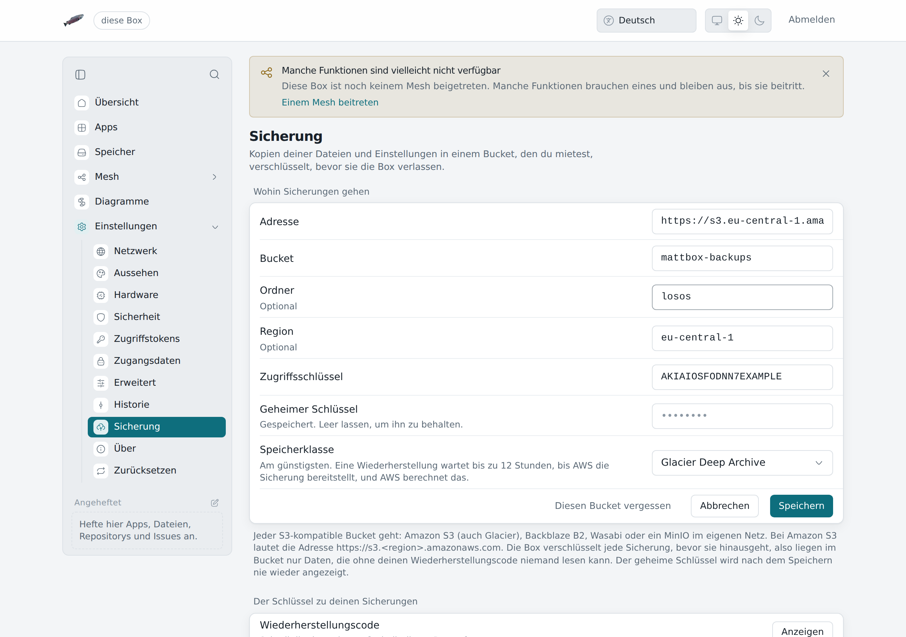This screenshot has height=637, width=906.
Task: Open Netzwerk settings
Action: click(157, 251)
